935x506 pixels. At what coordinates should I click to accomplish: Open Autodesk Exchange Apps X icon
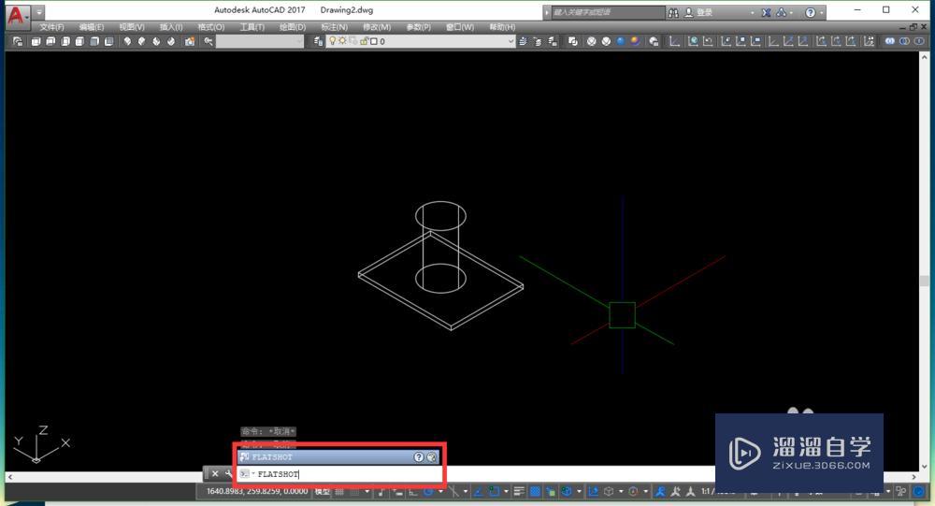(767, 12)
